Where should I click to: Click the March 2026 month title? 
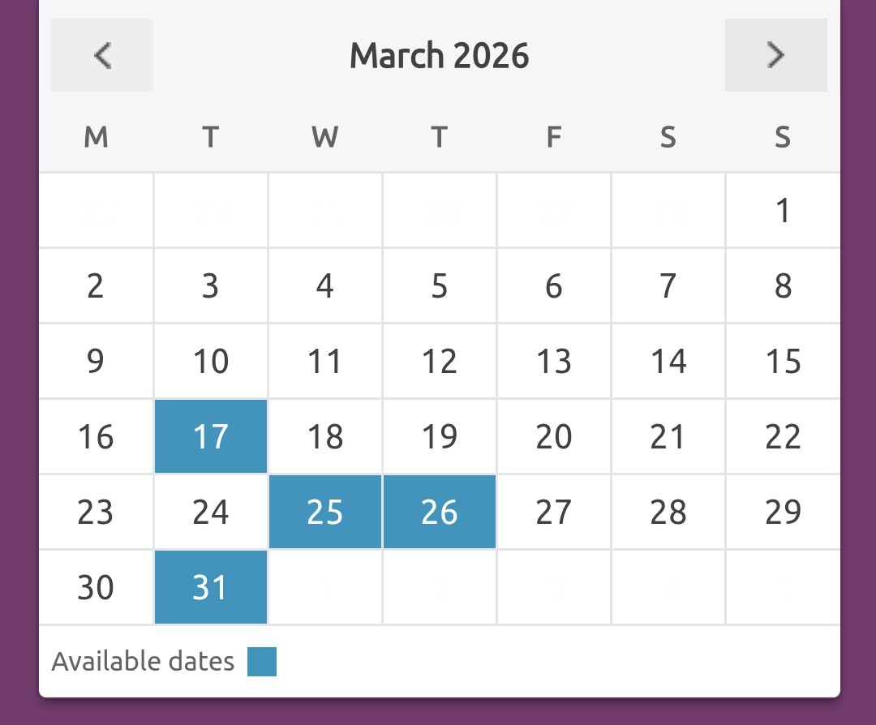tap(439, 56)
